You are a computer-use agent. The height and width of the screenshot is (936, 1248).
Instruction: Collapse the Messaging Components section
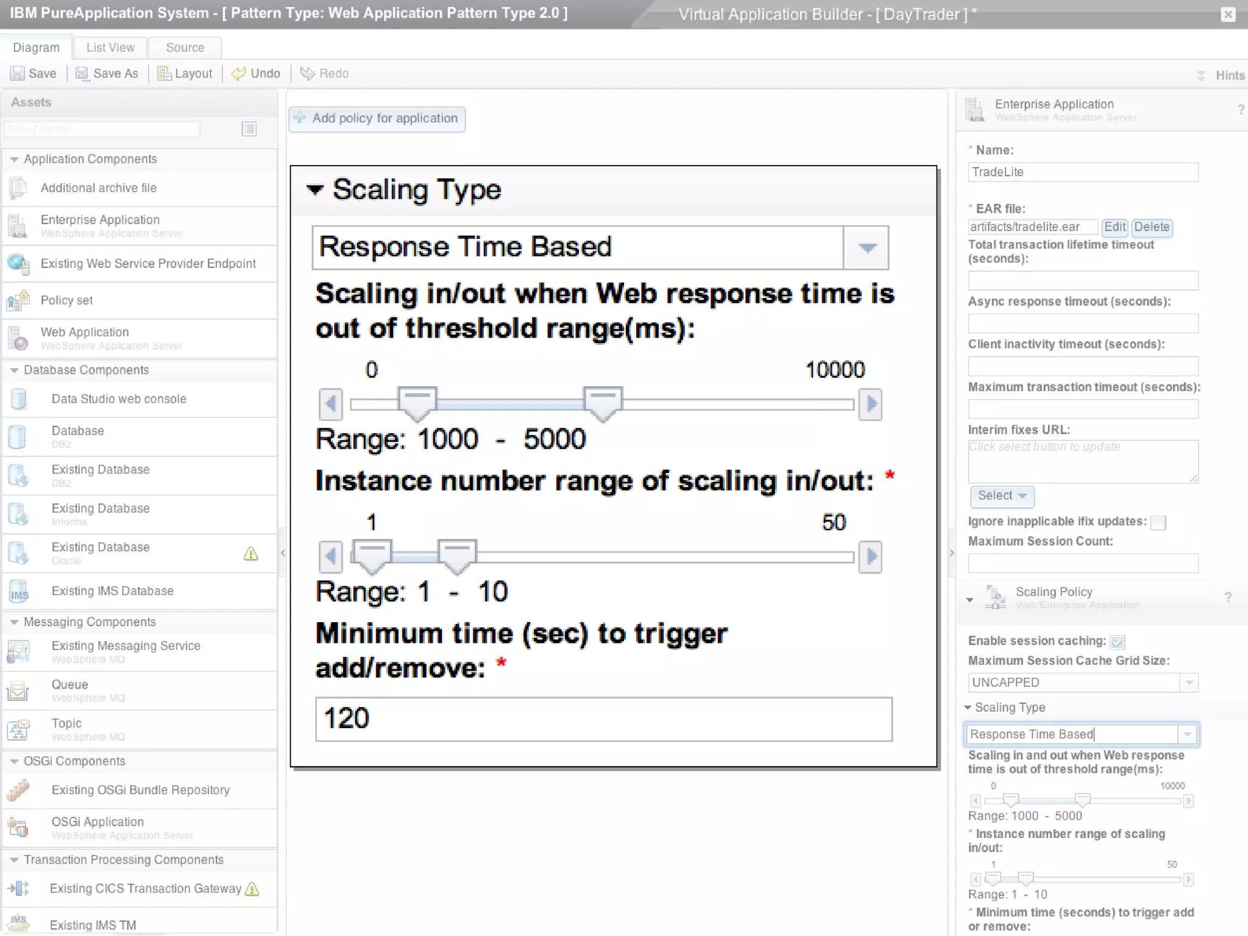click(14, 622)
